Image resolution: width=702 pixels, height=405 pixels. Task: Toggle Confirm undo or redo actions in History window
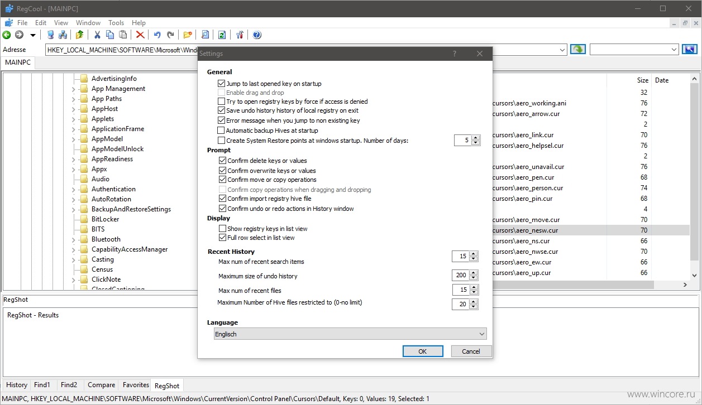223,209
